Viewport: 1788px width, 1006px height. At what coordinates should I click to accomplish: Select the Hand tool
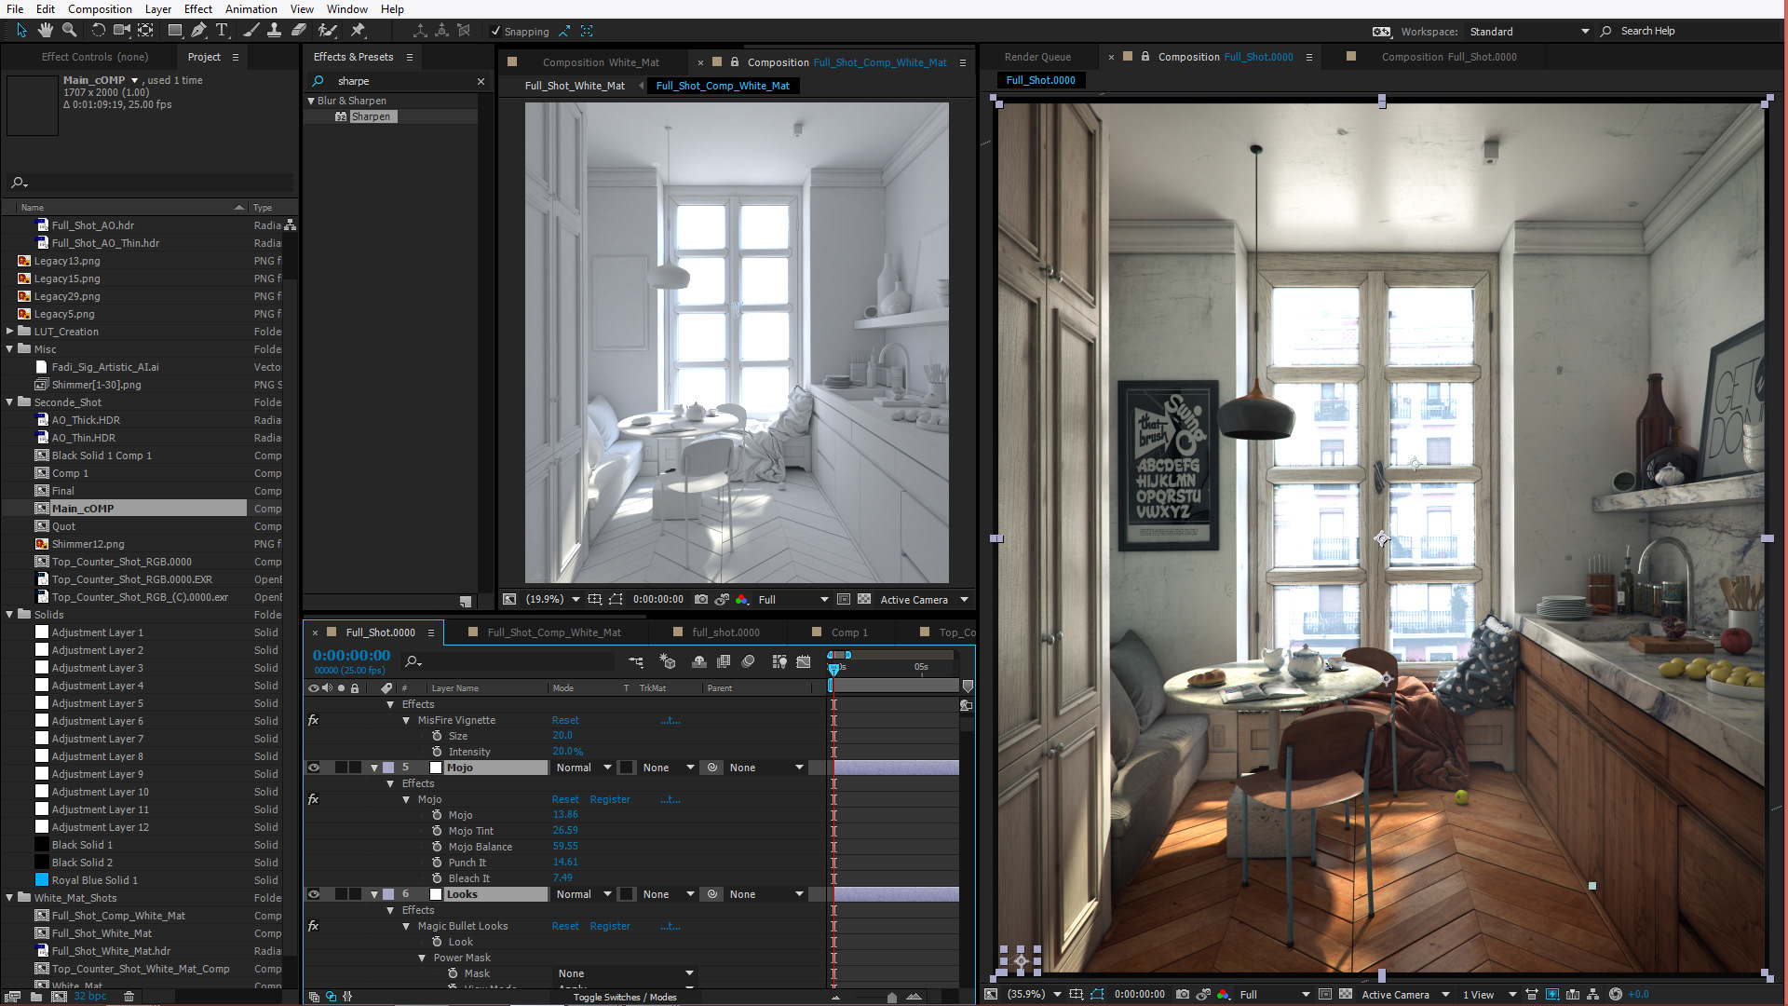45,31
